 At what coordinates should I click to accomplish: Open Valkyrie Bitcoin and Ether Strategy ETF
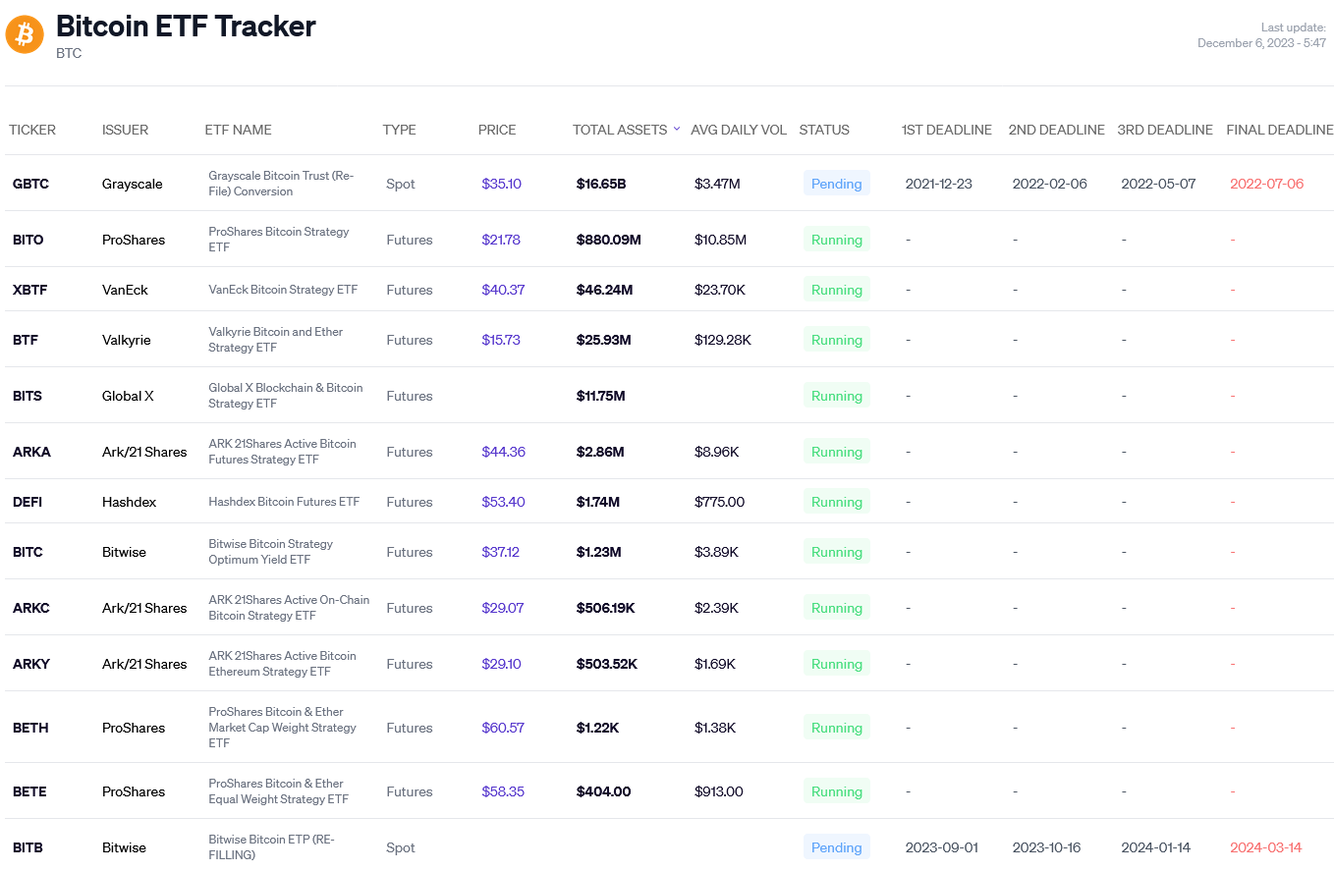coord(275,340)
